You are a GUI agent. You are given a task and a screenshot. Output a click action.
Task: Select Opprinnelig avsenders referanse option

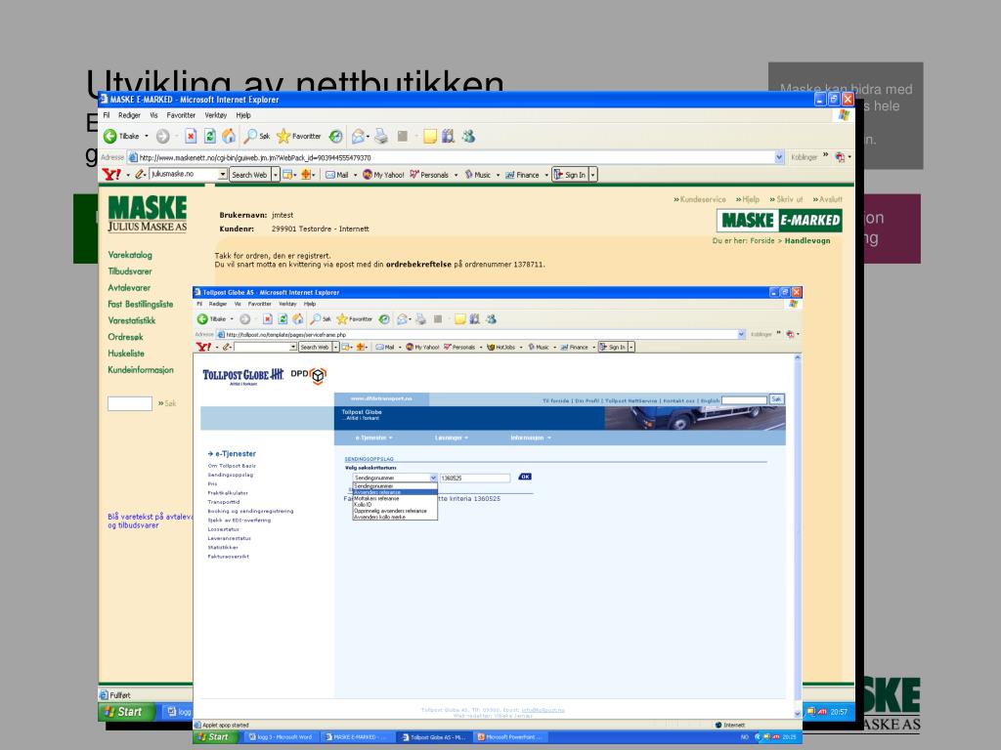point(395,511)
